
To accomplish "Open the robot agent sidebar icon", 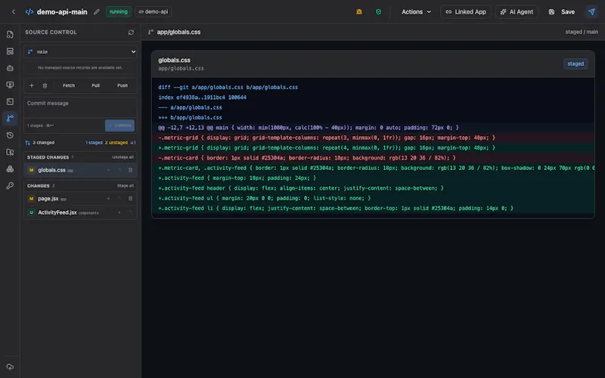I will tap(10, 68).
